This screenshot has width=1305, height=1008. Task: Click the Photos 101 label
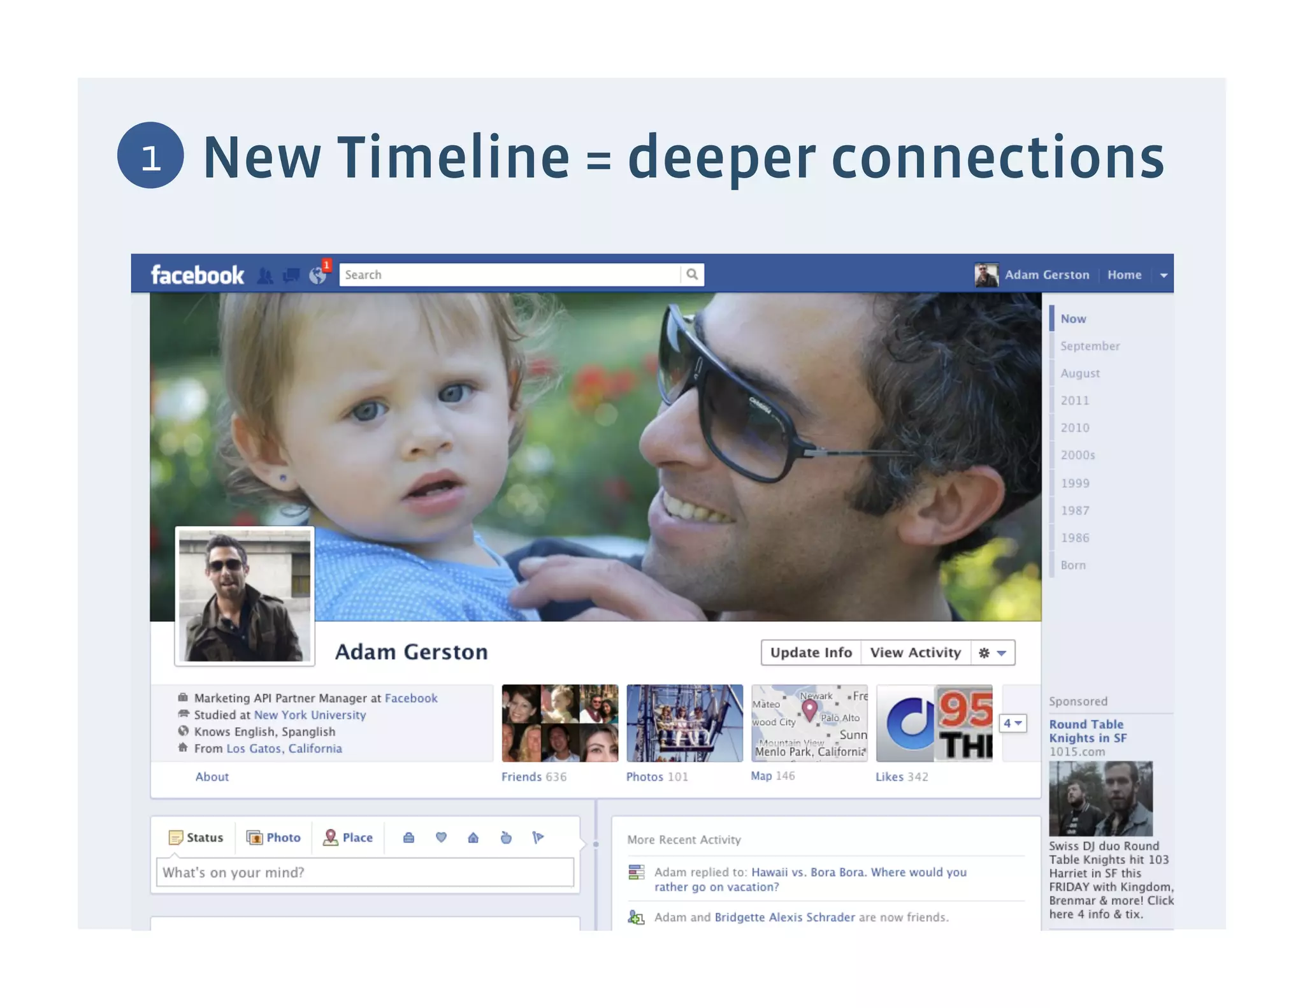[x=657, y=777]
